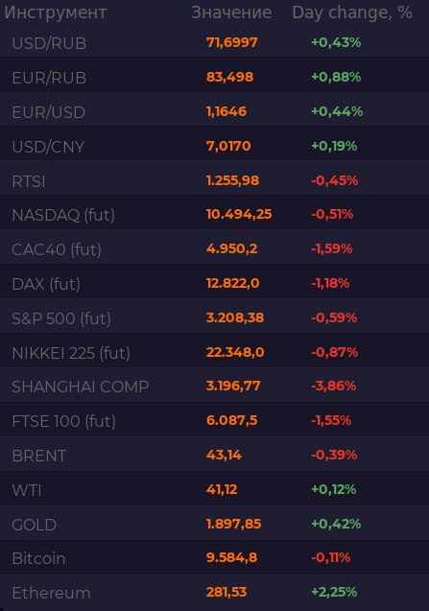Viewport: 429px width, 611px height.
Task: Open the EUR/RUB instrument
Action: pyautogui.click(x=215, y=77)
